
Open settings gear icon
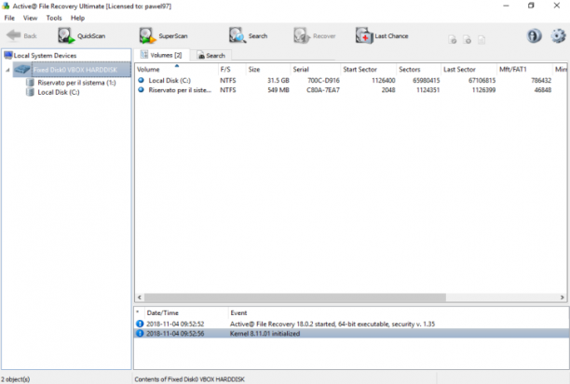[559, 35]
